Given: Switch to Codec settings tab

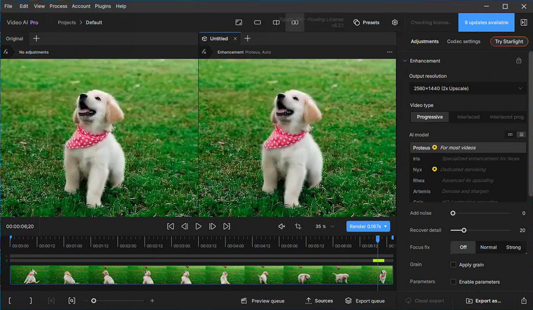Looking at the screenshot, I should [463, 41].
